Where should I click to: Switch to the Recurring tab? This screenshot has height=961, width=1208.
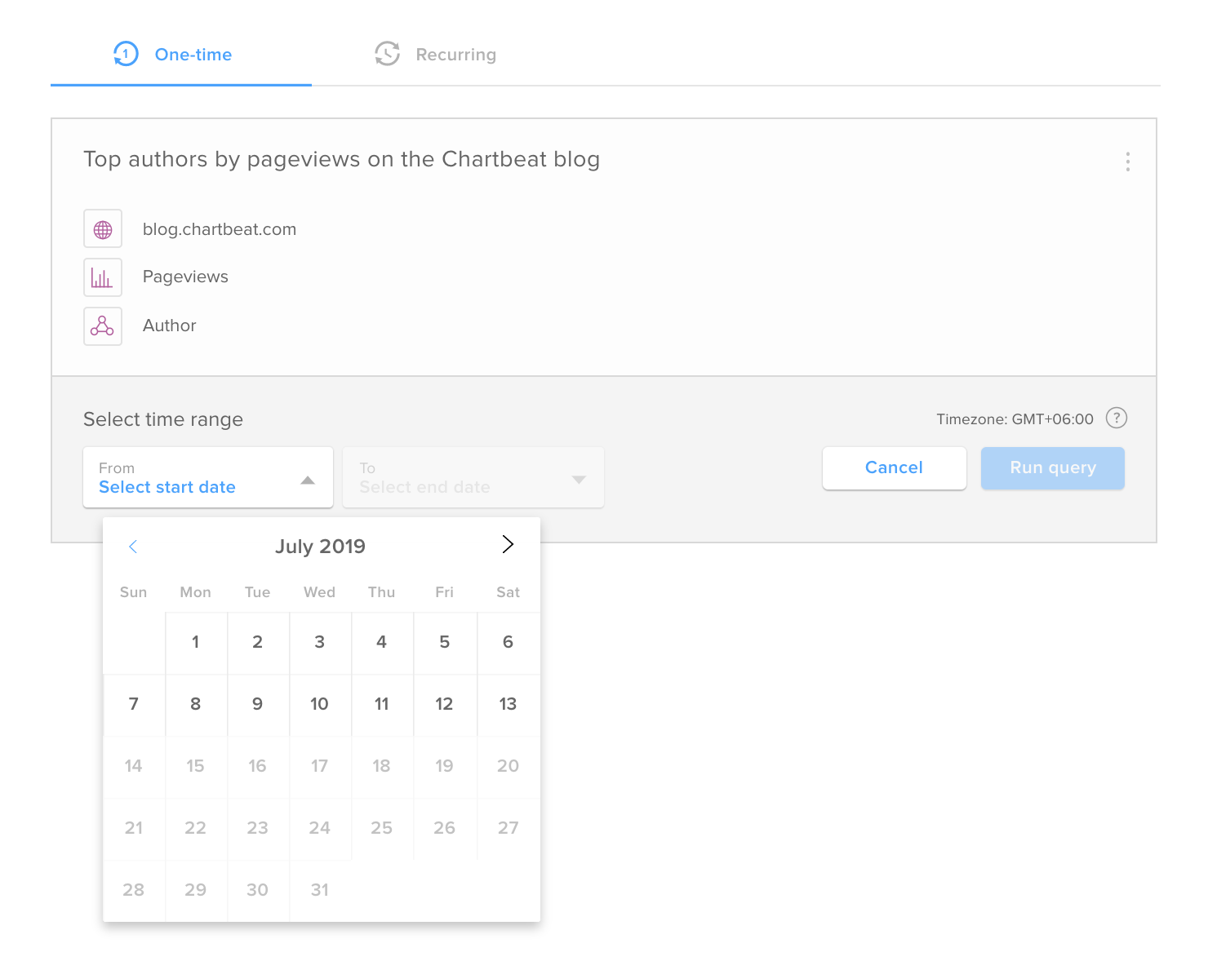(x=437, y=54)
